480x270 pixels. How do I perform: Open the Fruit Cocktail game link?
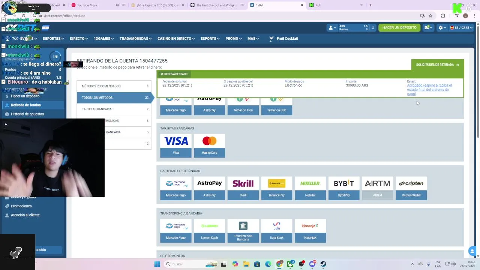tap(283, 39)
